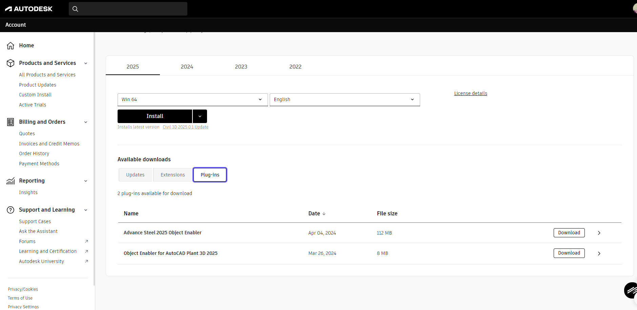Open Ask the Assistant

click(38, 231)
